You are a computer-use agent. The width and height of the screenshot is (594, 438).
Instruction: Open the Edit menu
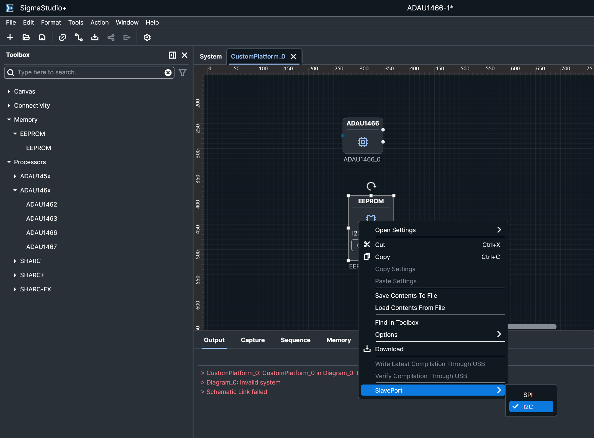[x=29, y=23]
